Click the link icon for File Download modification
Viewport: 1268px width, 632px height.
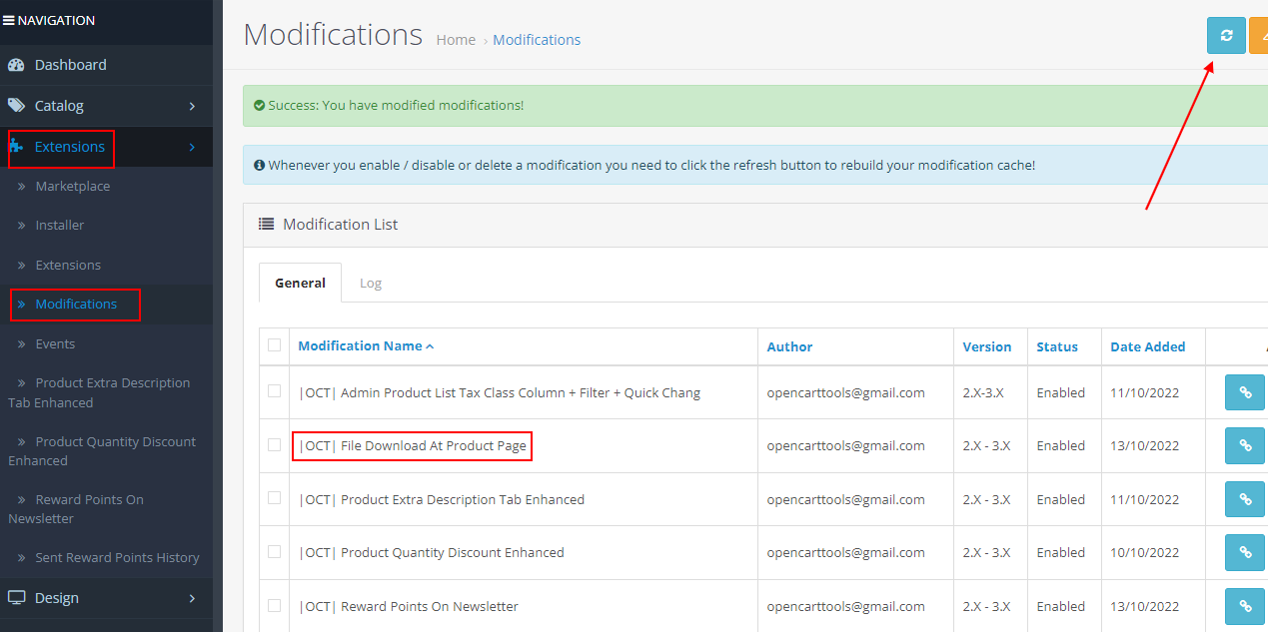click(1245, 445)
